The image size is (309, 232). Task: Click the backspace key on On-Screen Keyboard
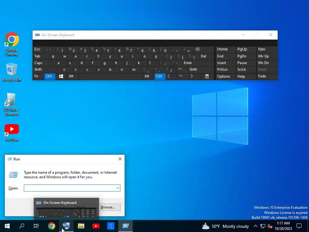click(204, 49)
